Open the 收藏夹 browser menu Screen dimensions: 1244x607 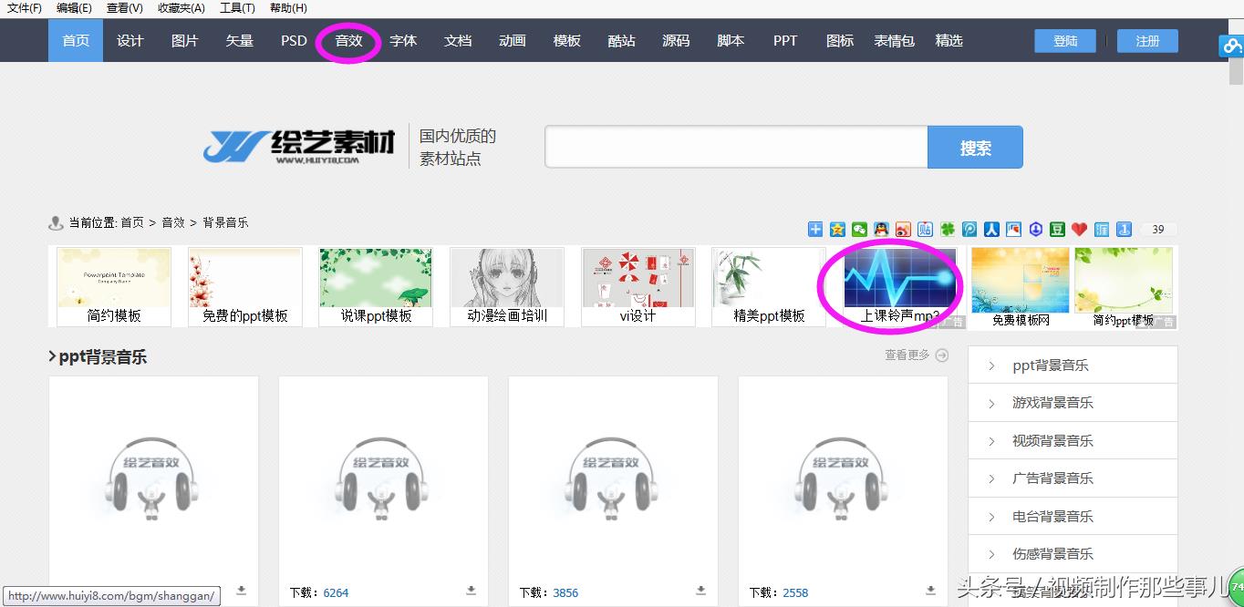[x=181, y=8]
